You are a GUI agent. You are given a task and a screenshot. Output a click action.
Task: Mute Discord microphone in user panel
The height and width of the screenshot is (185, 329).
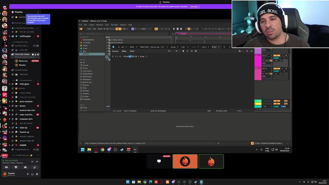pyautogui.click(x=28, y=174)
